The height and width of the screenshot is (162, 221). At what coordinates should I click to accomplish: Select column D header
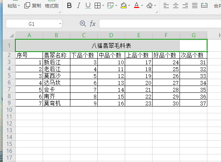click(x=111, y=35)
